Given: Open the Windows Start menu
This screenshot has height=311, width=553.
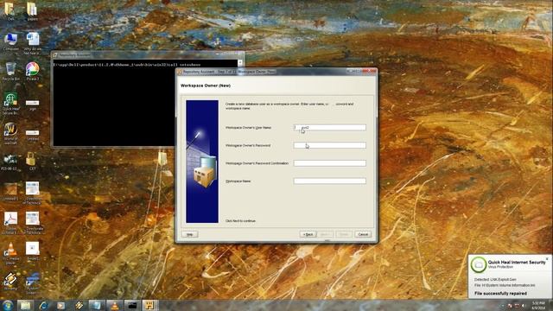Looking at the screenshot, I should click(8, 305).
